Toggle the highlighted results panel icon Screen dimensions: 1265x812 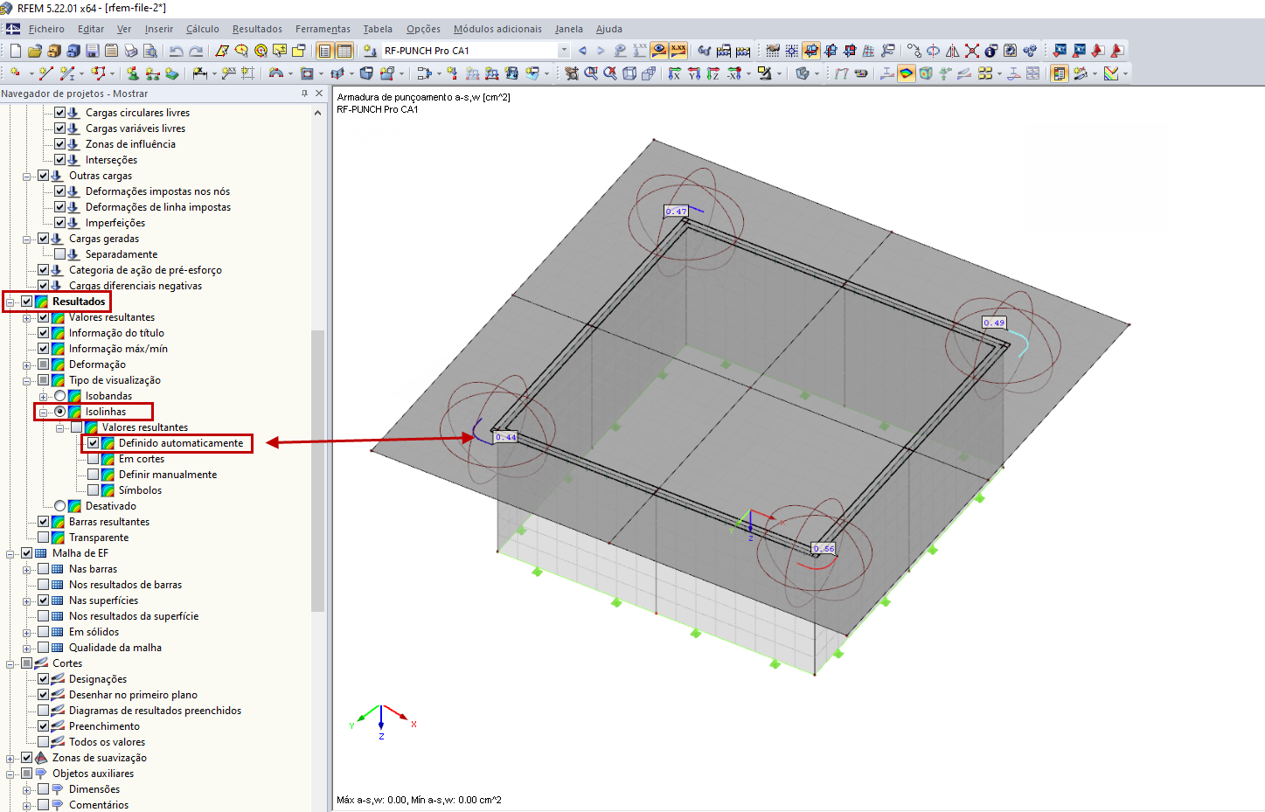1060,73
